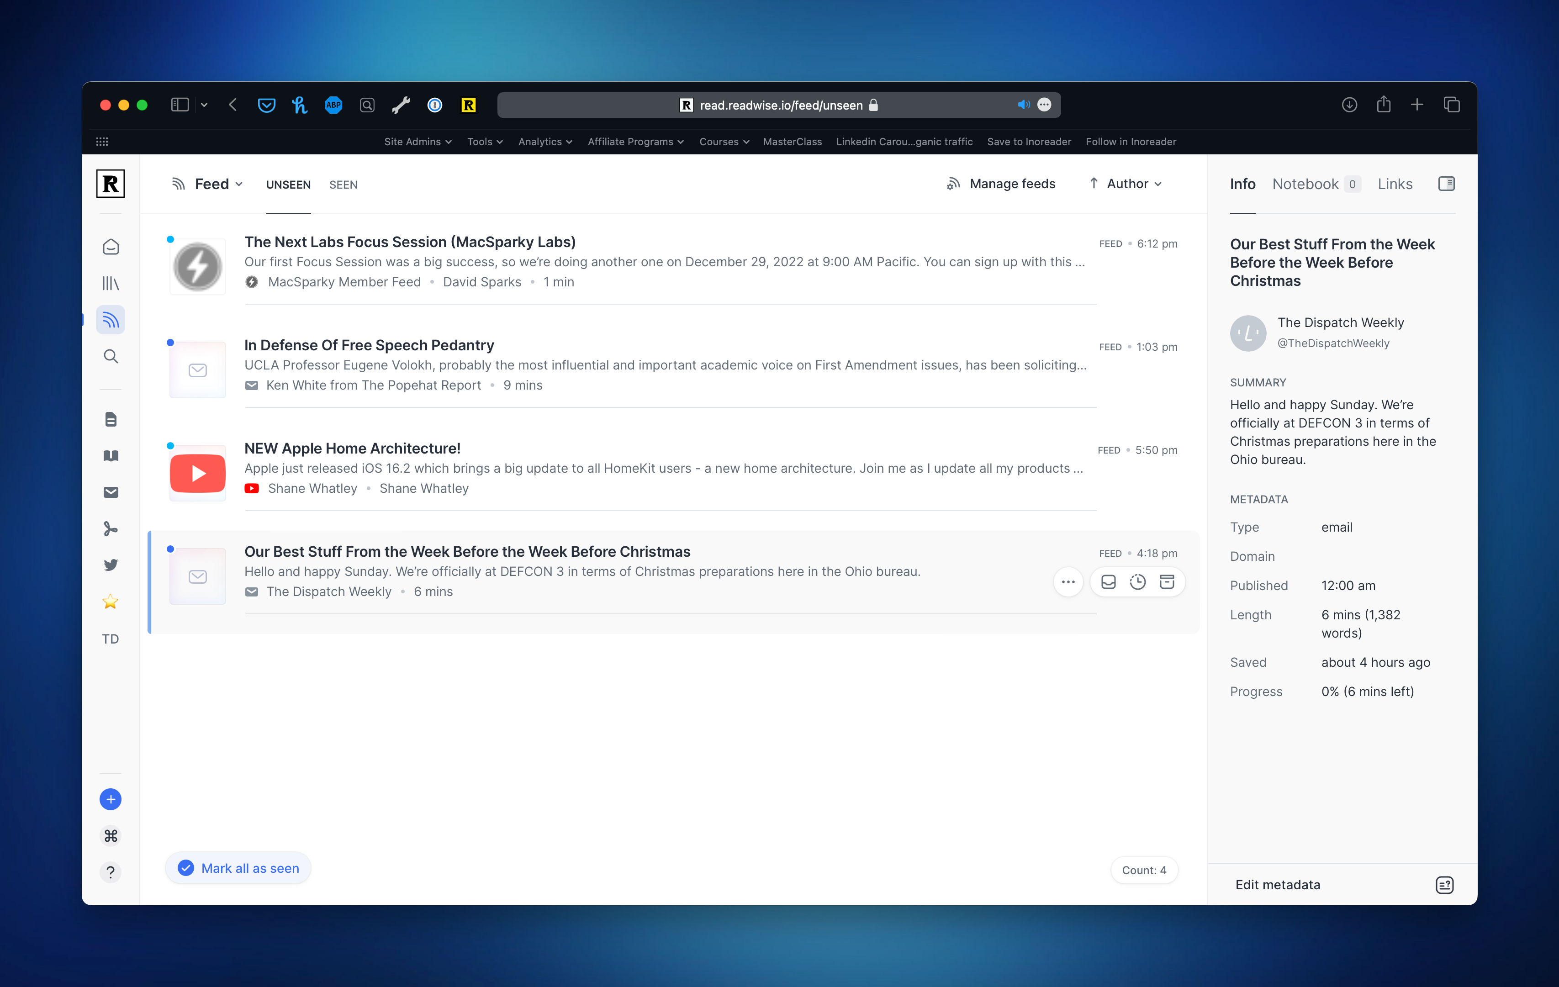Open the three-dot more actions menu
This screenshot has height=987, width=1559.
pos(1068,582)
